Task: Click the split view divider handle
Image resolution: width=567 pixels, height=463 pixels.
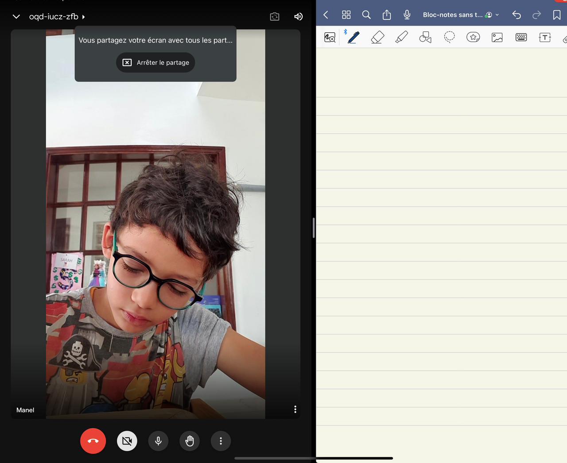Action: coord(314,228)
